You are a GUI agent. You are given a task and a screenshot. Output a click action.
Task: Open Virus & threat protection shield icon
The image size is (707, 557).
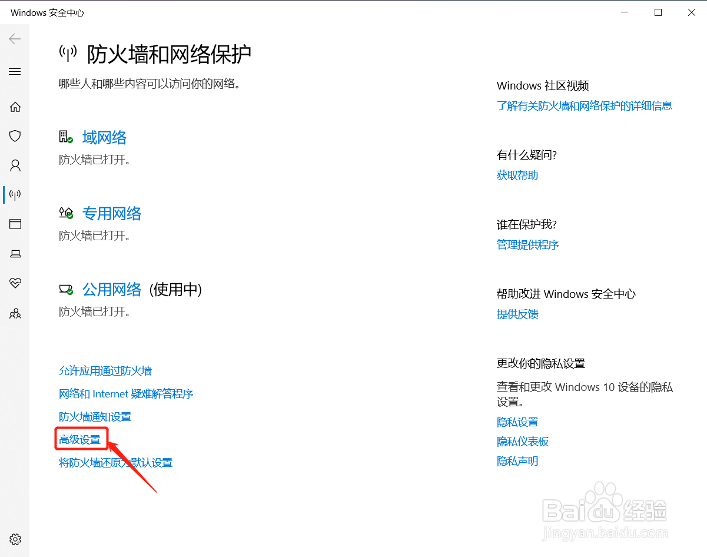(15, 136)
